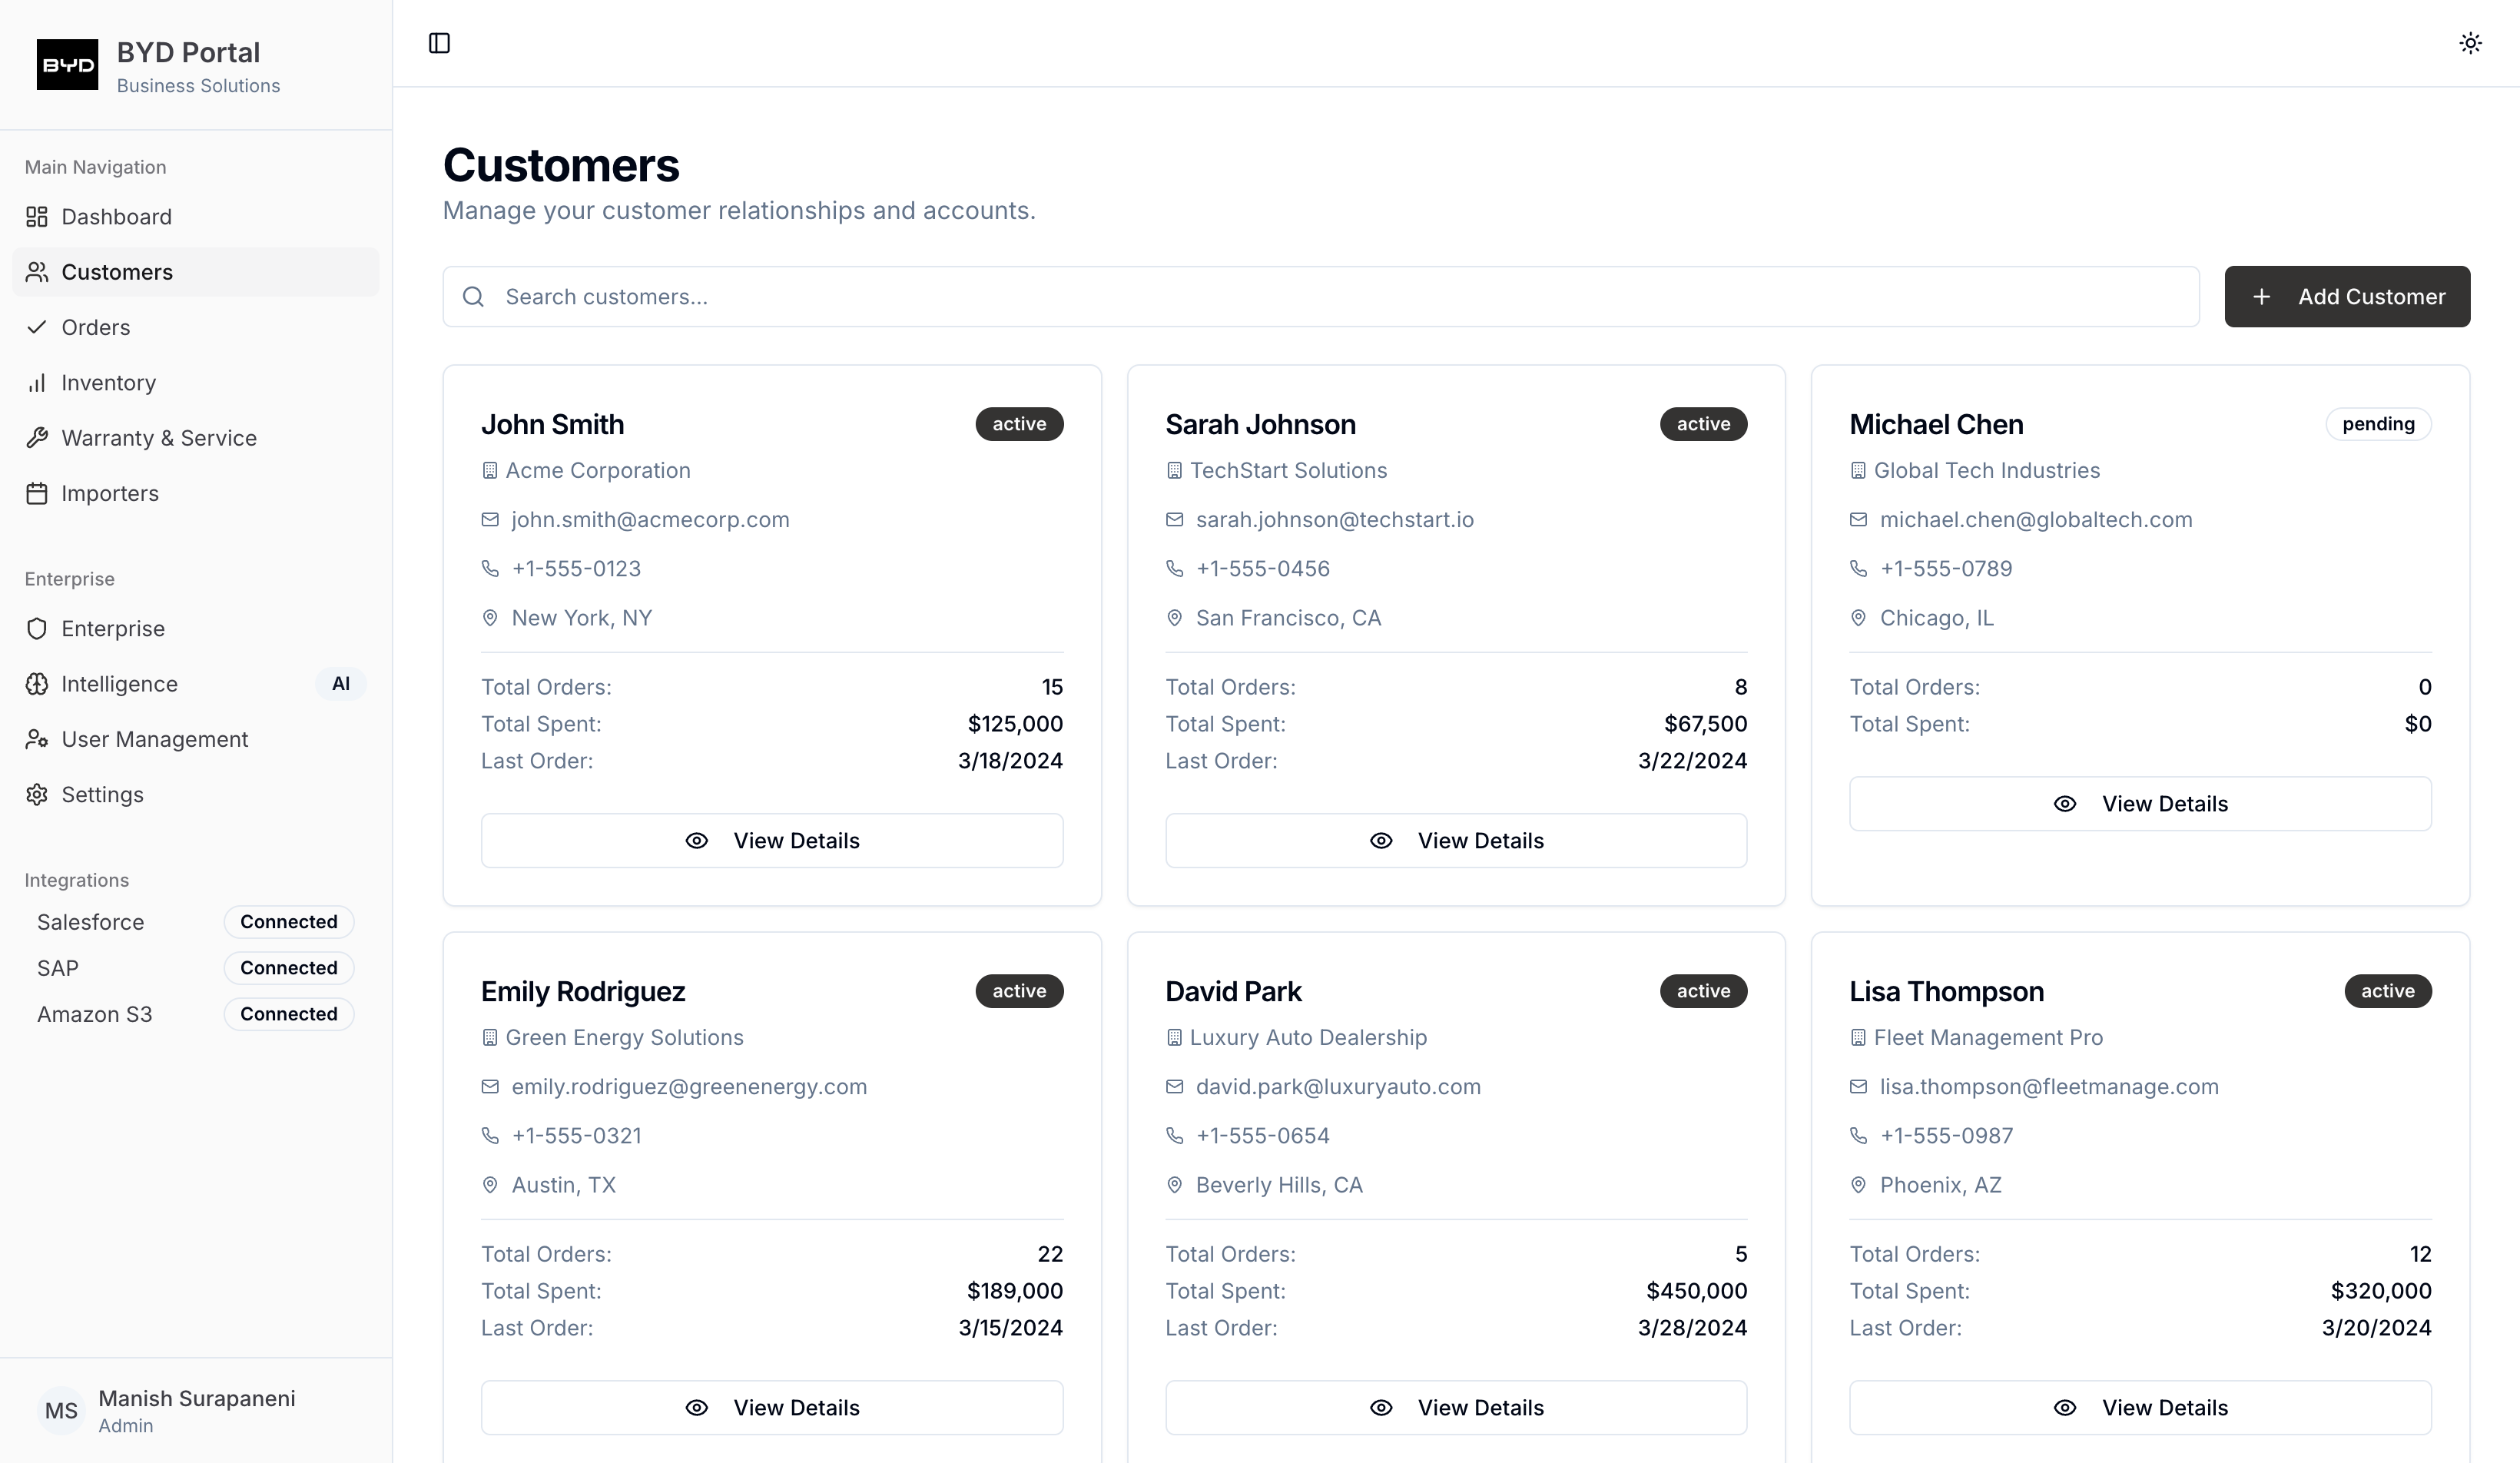The height and width of the screenshot is (1463, 2520).
Task: Click the Add Customer button
Action: (2347, 297)
